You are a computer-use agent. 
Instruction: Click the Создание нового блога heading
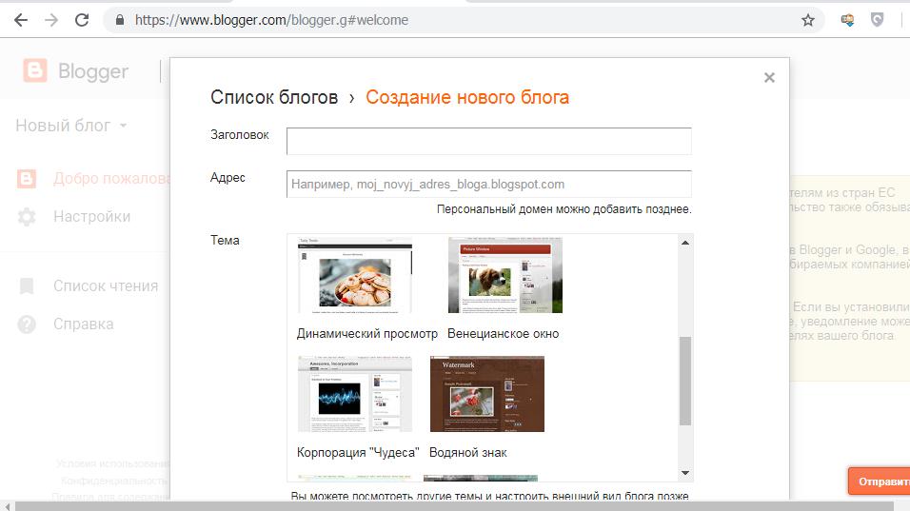tap(467, 97)
